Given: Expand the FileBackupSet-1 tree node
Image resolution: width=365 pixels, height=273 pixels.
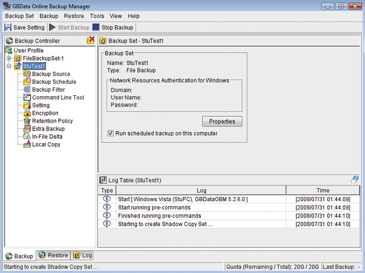Looking at the screenshot, I should tap(9, 58).
